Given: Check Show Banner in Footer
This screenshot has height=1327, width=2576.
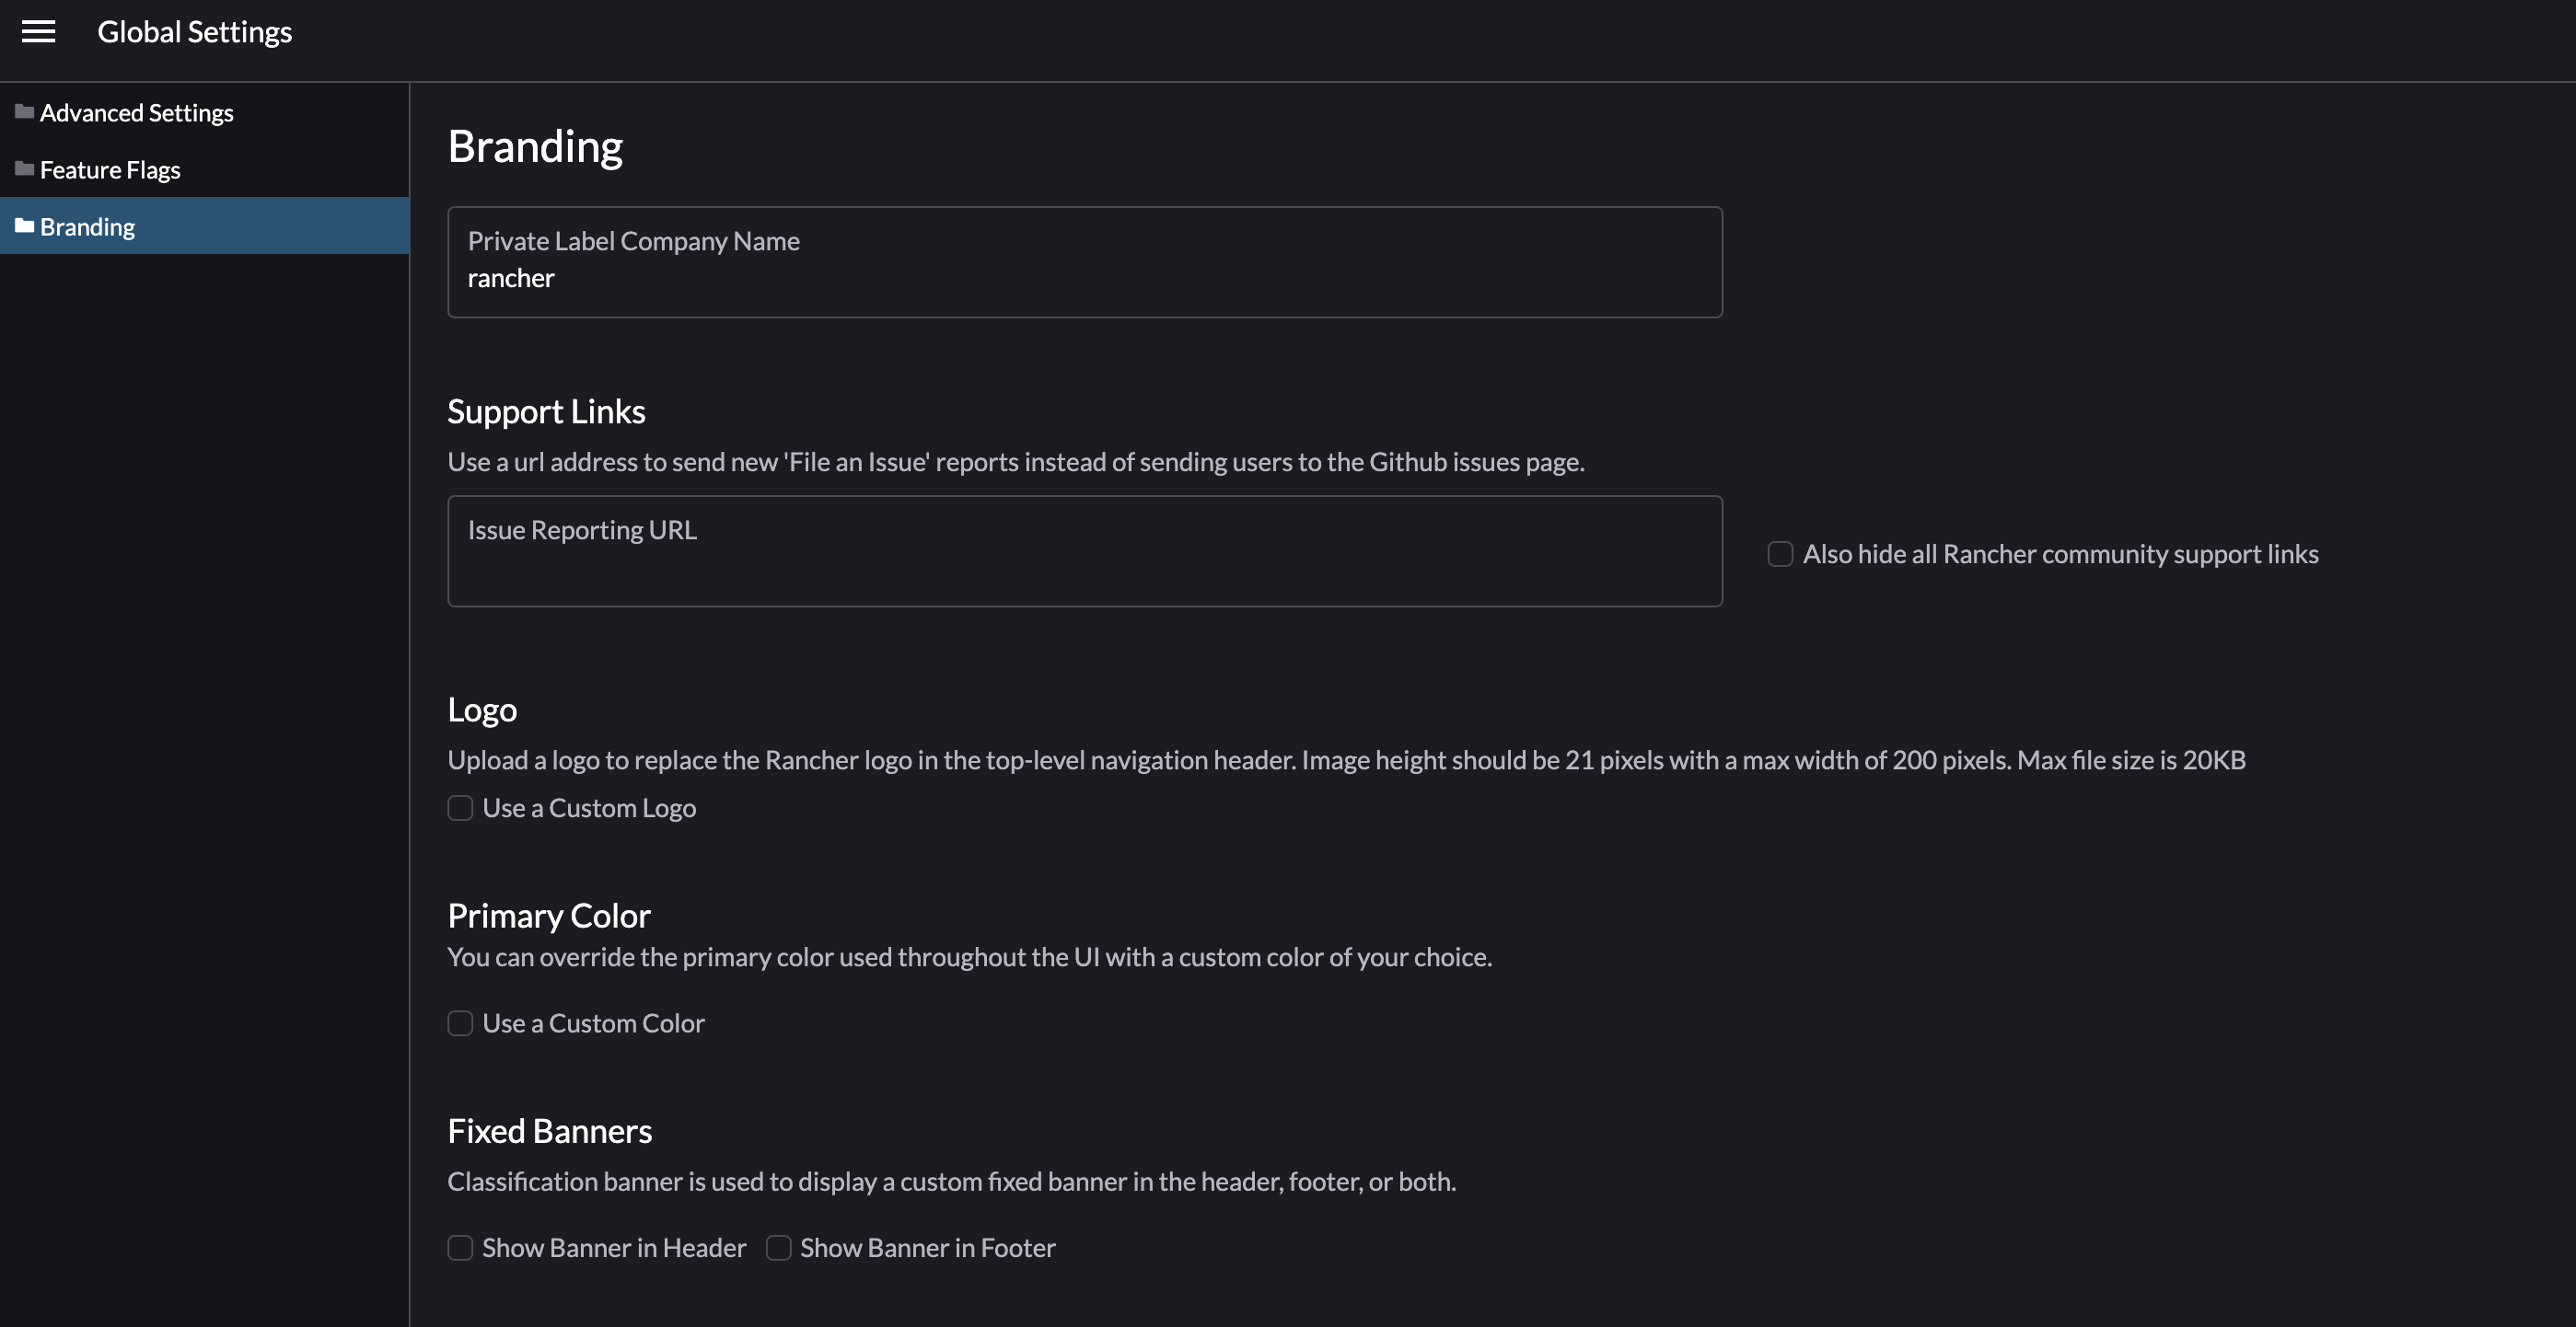Looking at the screenshot, I should (779, 1248).
